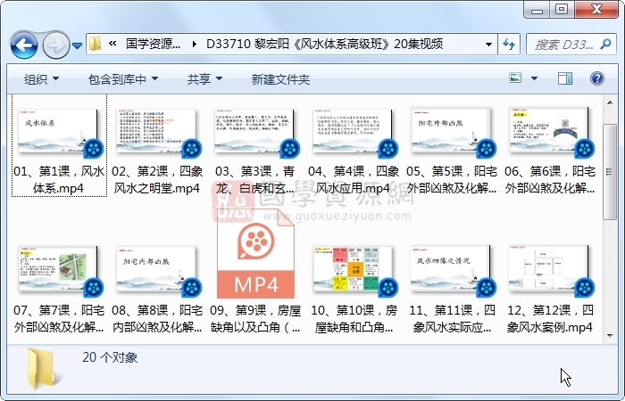Click player badge on 02 第2课 thumbnail
This screenshot has height=401, width=625.
(192, 149)
